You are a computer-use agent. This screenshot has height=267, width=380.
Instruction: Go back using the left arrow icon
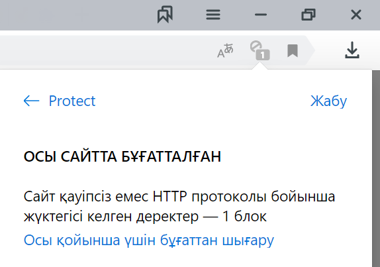pyautogui.click(x=32, y=101)
